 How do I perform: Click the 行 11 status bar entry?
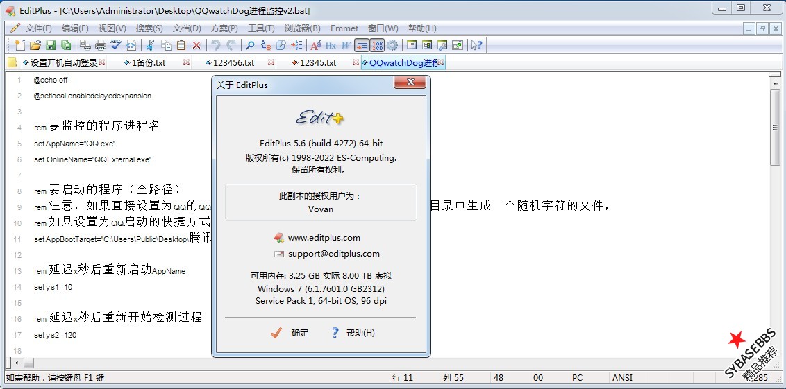(403, 377)
